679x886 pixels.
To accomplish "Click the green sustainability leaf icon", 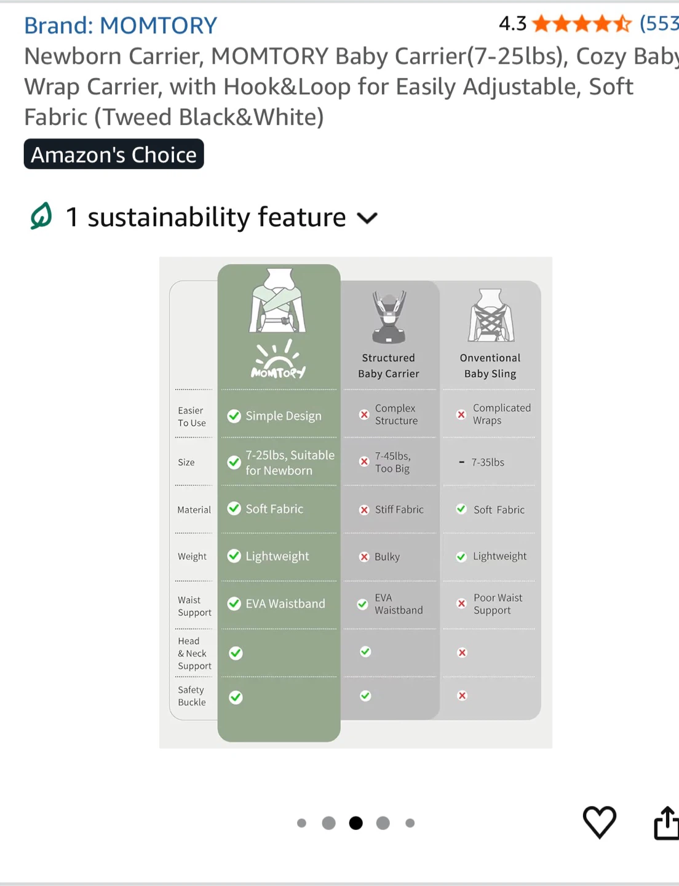I will pos(41,217).
